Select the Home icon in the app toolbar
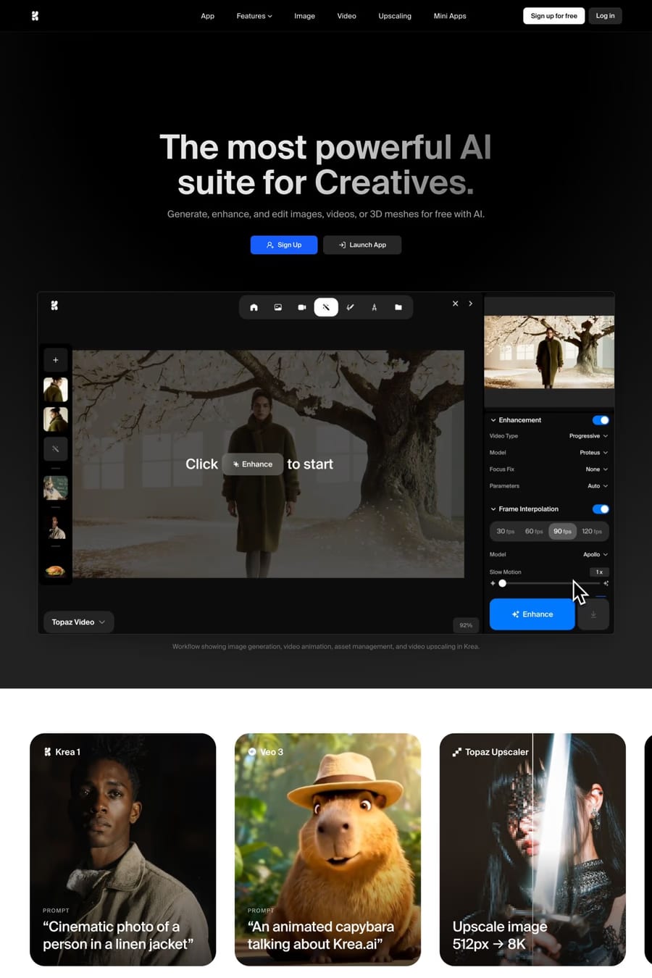 [x=254, y=307]
